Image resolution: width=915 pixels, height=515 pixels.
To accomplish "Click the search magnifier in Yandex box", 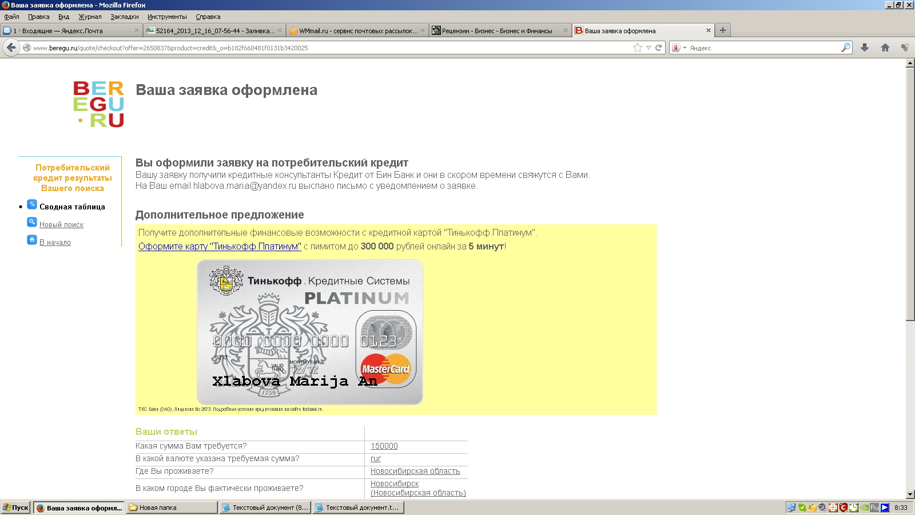I will (845, 47).
